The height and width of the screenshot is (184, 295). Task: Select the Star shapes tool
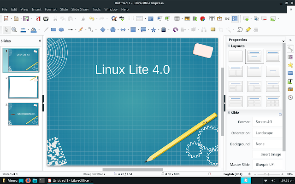click(x=153, y=29)
